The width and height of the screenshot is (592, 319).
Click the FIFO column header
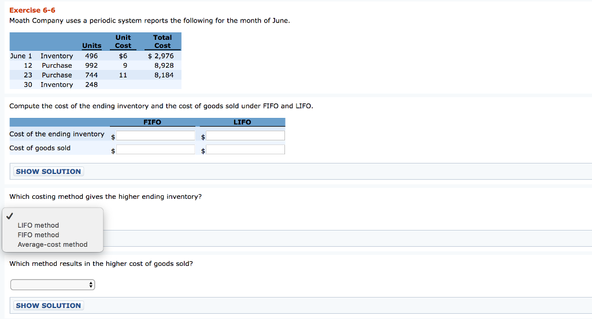(x=152, y=122)
